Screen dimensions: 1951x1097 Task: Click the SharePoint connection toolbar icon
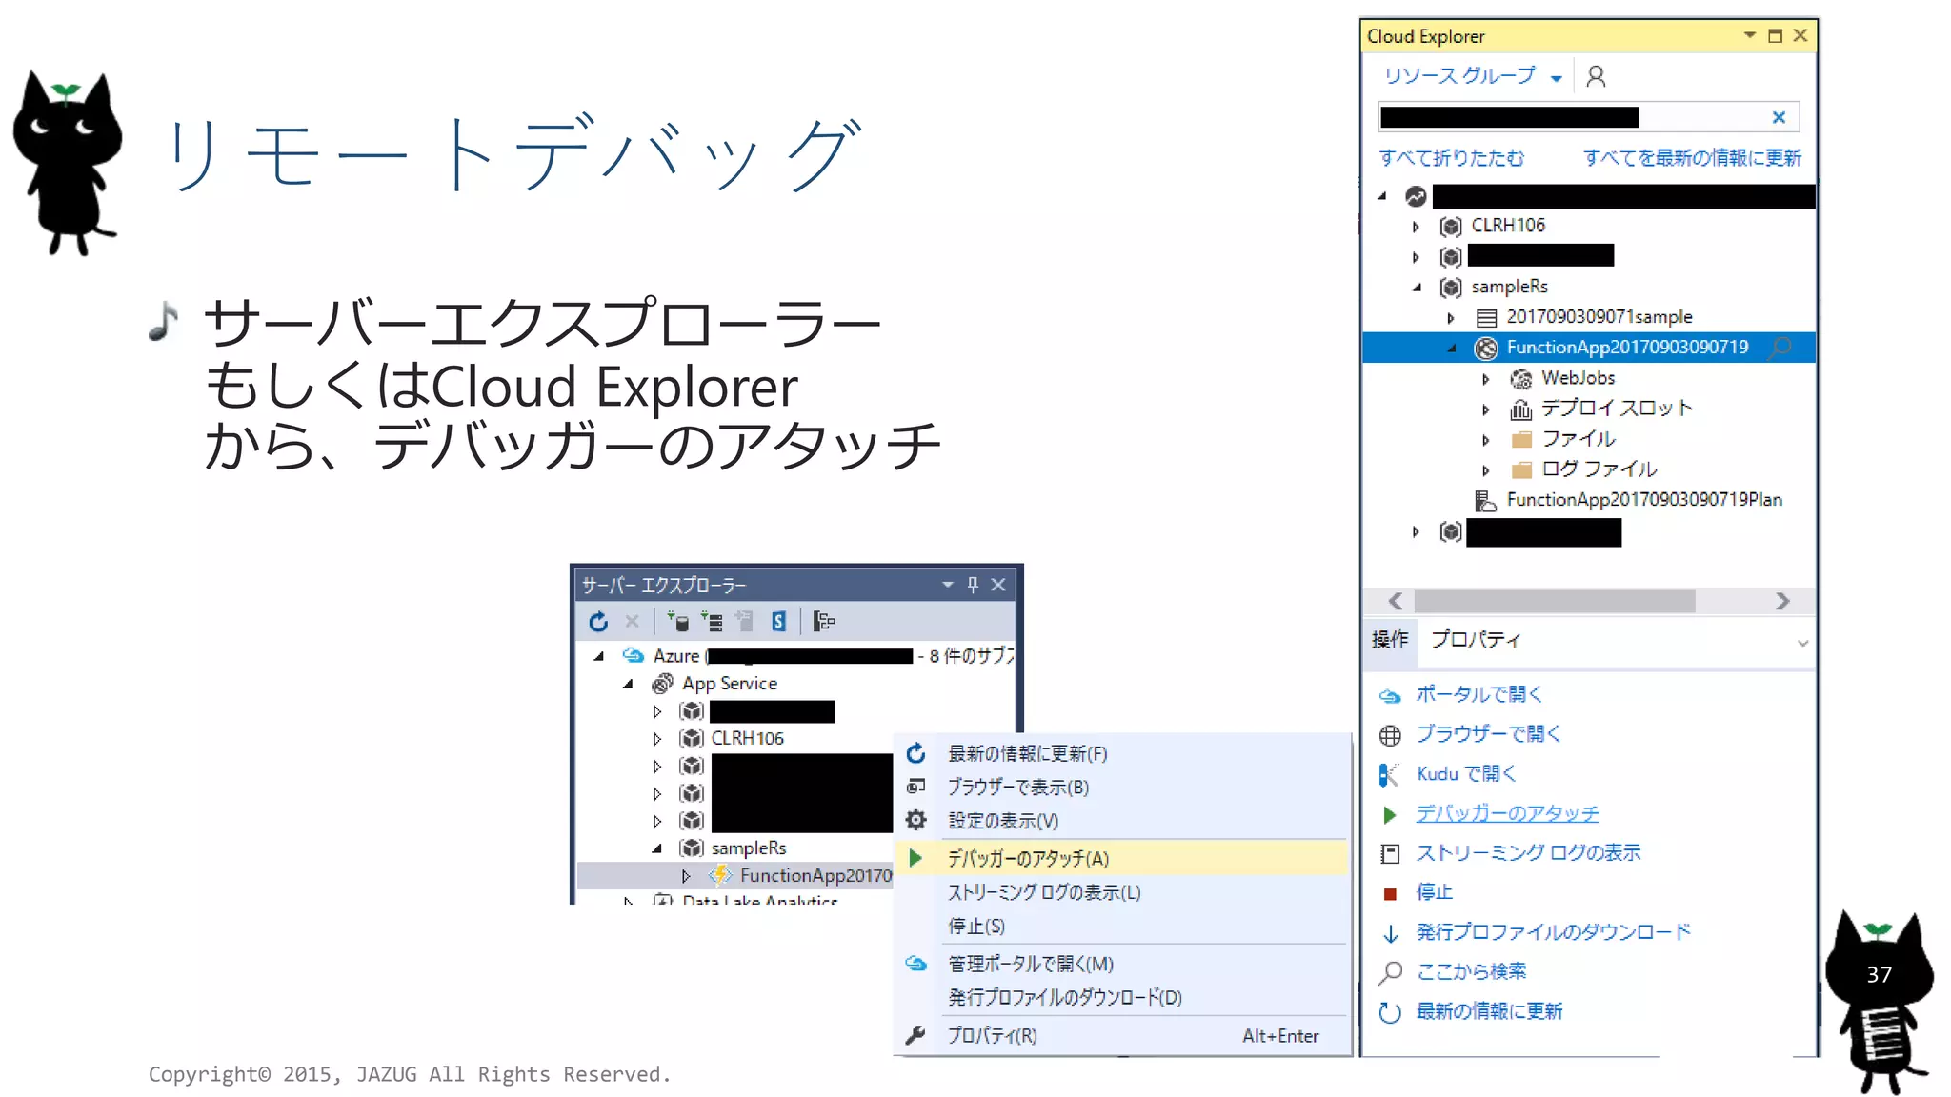pyautogui.click(x=778, y=622)
